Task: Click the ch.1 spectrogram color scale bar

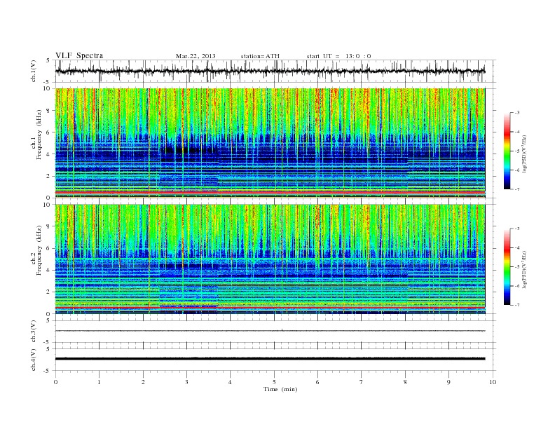Action: pyautogui.click(x=507, y=151)
